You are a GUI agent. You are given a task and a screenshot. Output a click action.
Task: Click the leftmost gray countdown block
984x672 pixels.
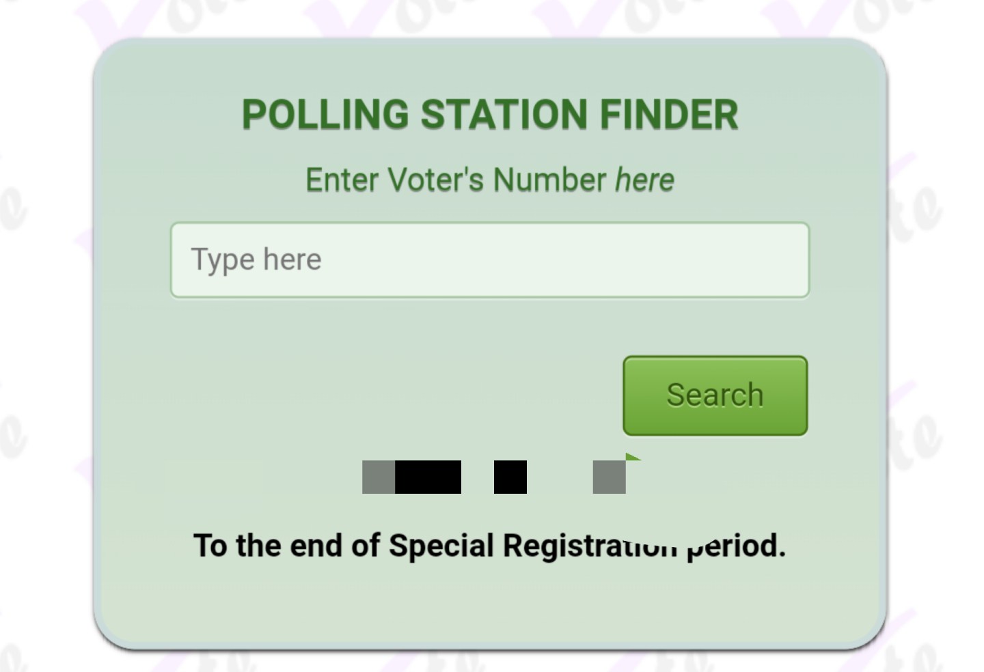[379, 477]
